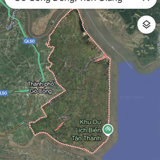Click the QL50 shield at the left edge
The image size is (160, 160).
[4, 93]
